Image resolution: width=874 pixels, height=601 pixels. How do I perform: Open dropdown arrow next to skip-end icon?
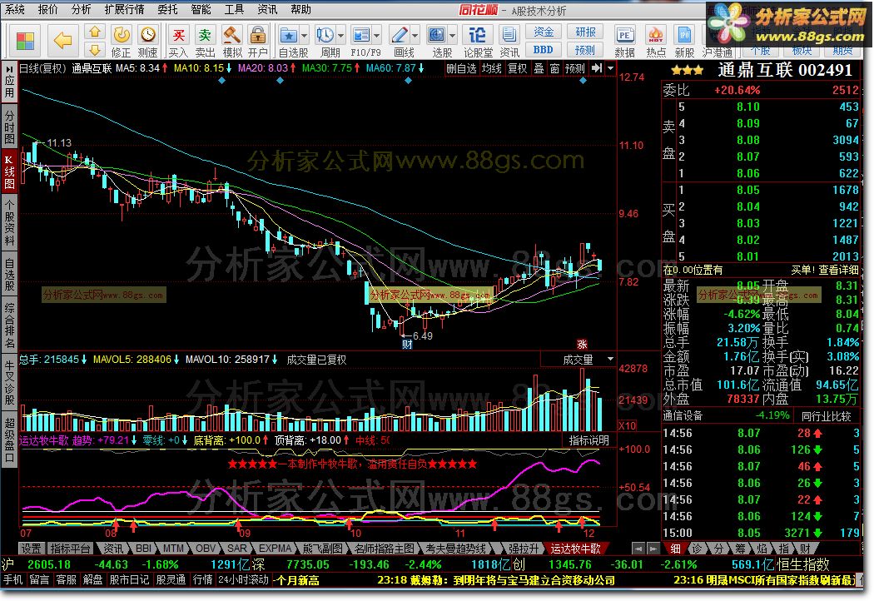(610, 68)
